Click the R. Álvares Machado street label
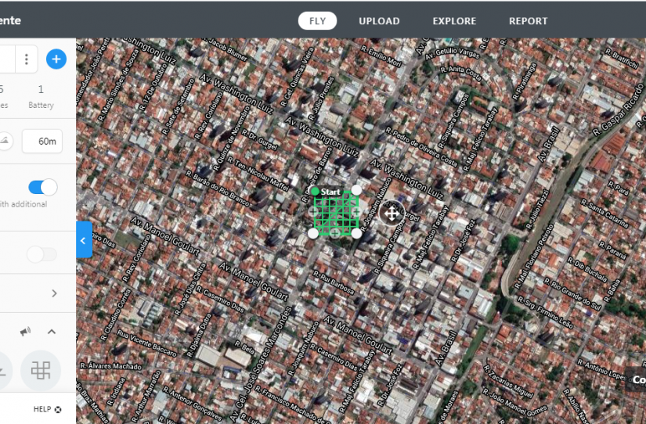 pyautogui.click(x=110, y=365)
